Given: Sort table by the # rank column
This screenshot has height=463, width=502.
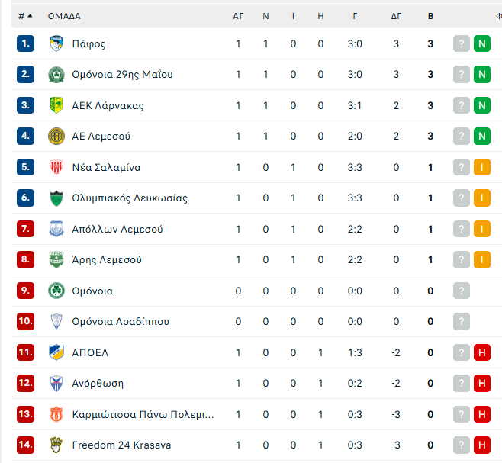Looking at the screenshot, I should point(26,16).
